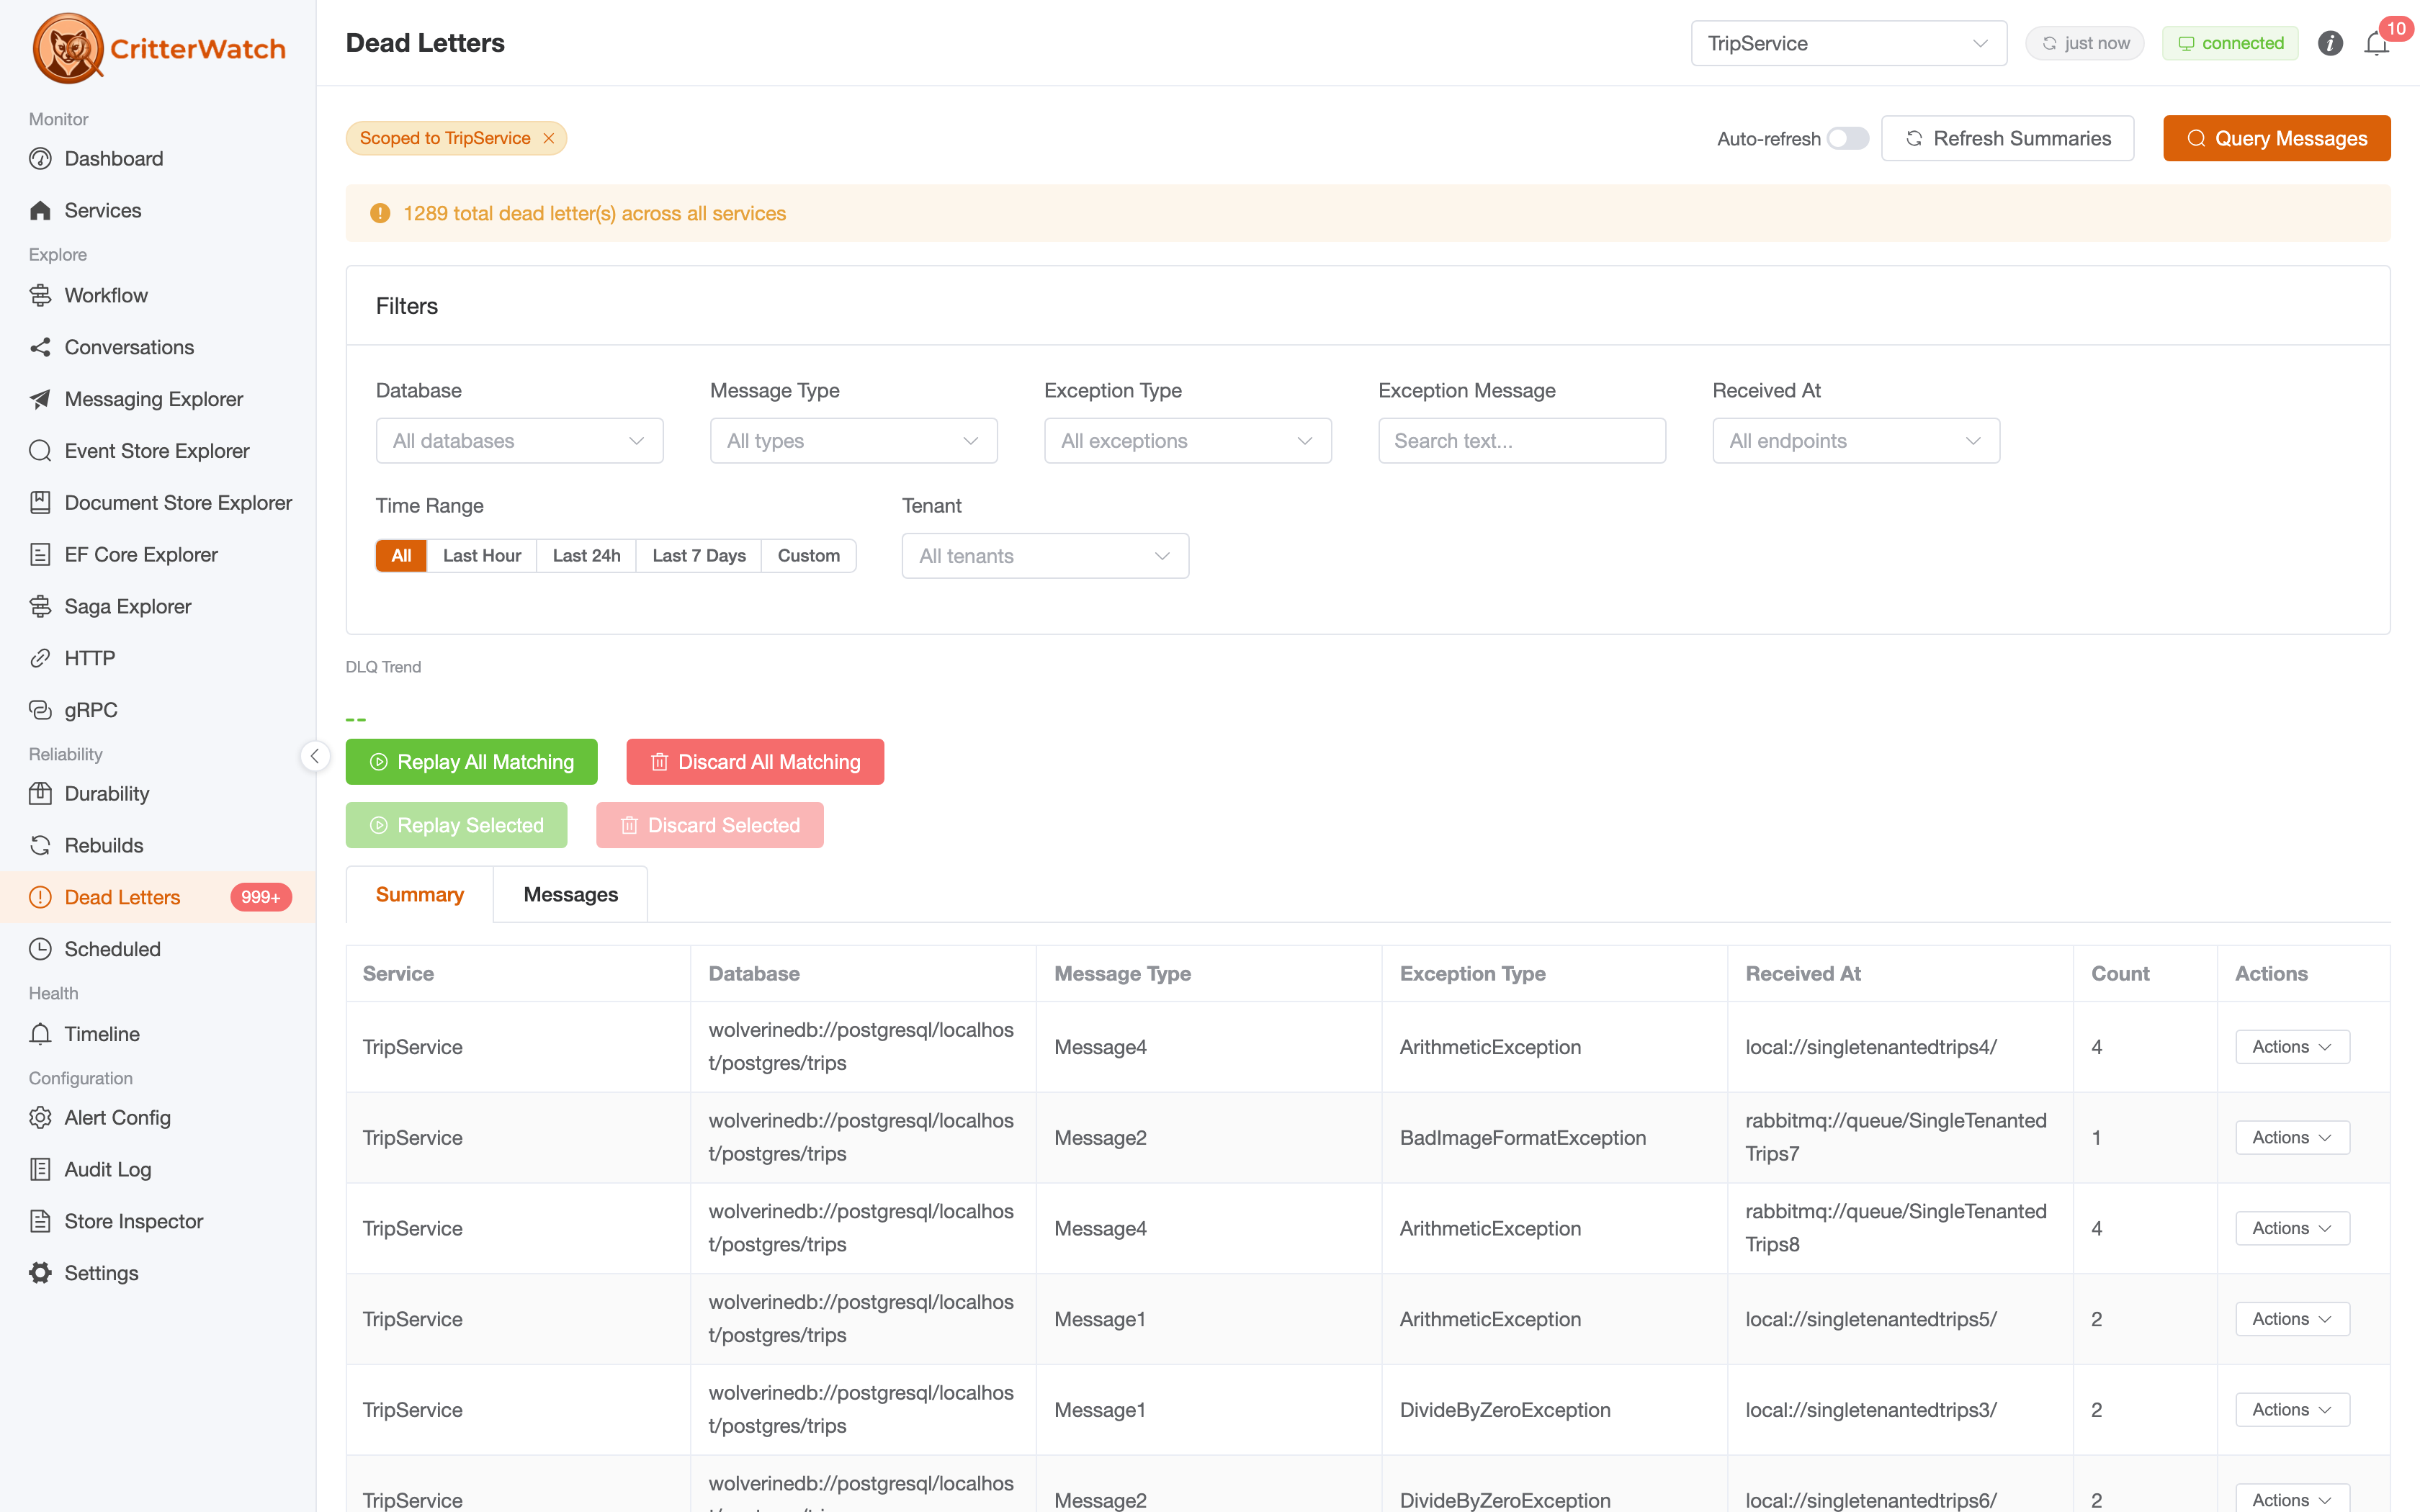Remove the Scoped to TripService tag
The height and width of the screenshot is (1512, 2420).
click(x=549, y=138)
